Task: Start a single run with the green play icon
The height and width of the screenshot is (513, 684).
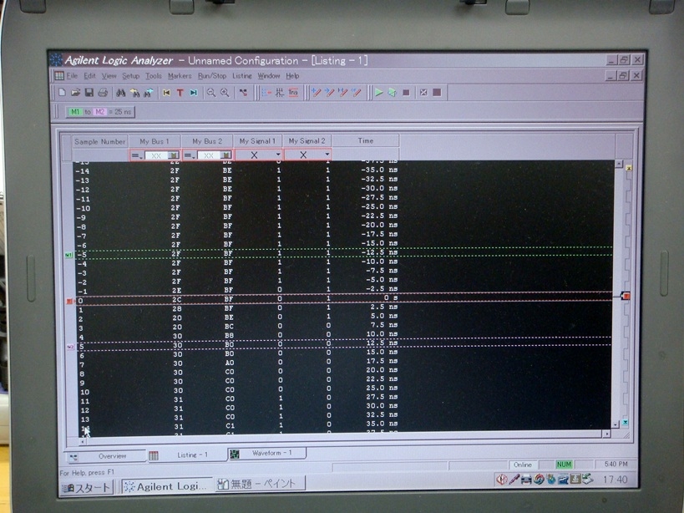Action: pyautogui.click(x=378, y=93)
